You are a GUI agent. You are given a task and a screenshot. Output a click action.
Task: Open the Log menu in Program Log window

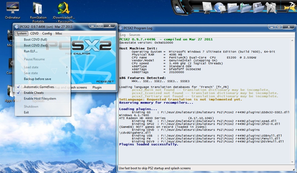pos(123,35)
